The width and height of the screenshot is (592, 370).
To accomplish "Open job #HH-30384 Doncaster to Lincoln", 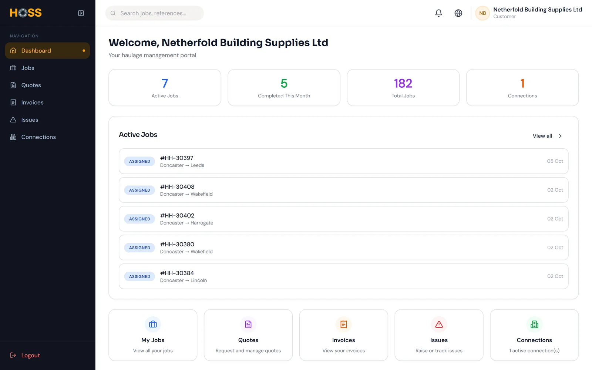I will [343, 276].
